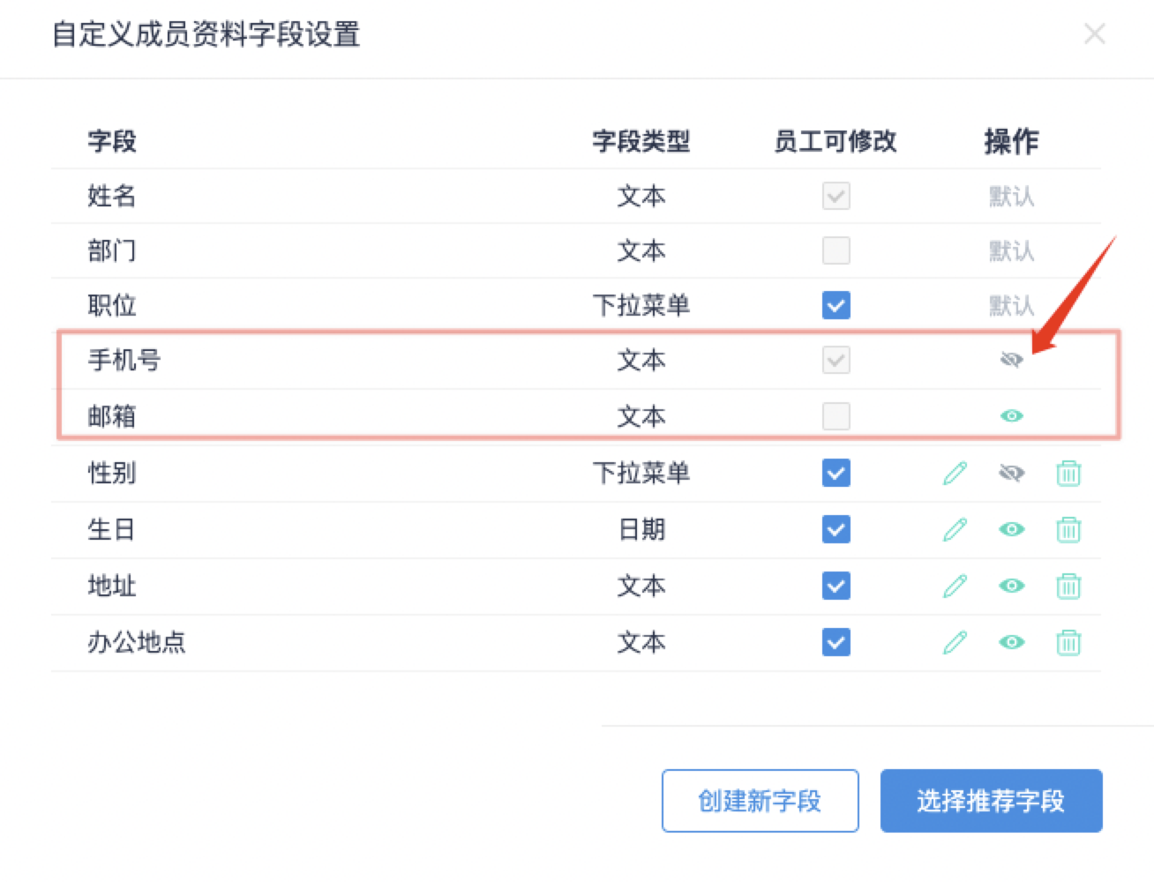The image size is (1154, 882).
Task: Show the hidden 手机号 field via eye icon
Action: (1011, 360)
